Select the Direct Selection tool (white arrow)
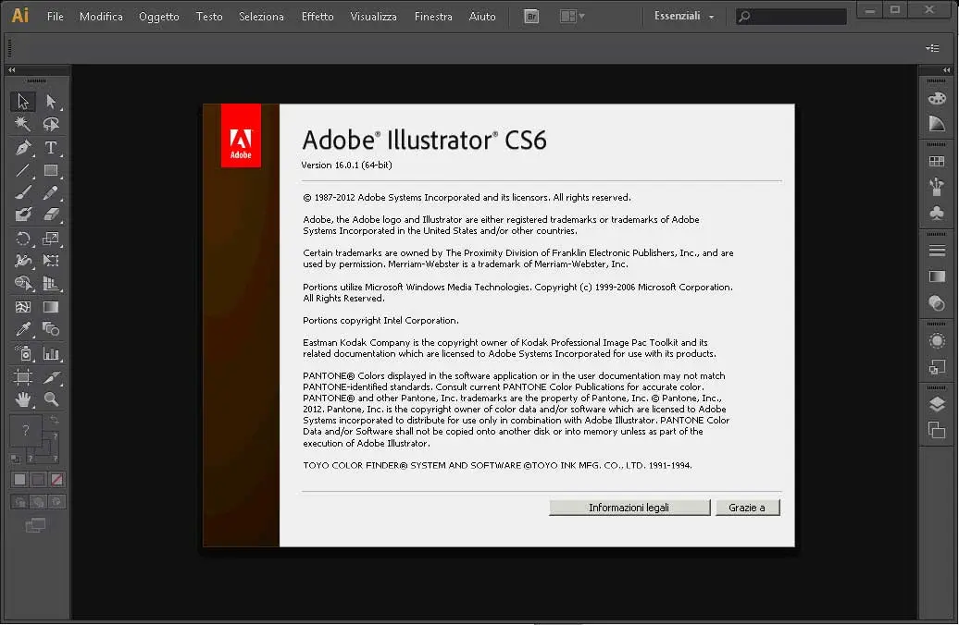The height and width of the screenshot is (625, 959). coord(51,101)
